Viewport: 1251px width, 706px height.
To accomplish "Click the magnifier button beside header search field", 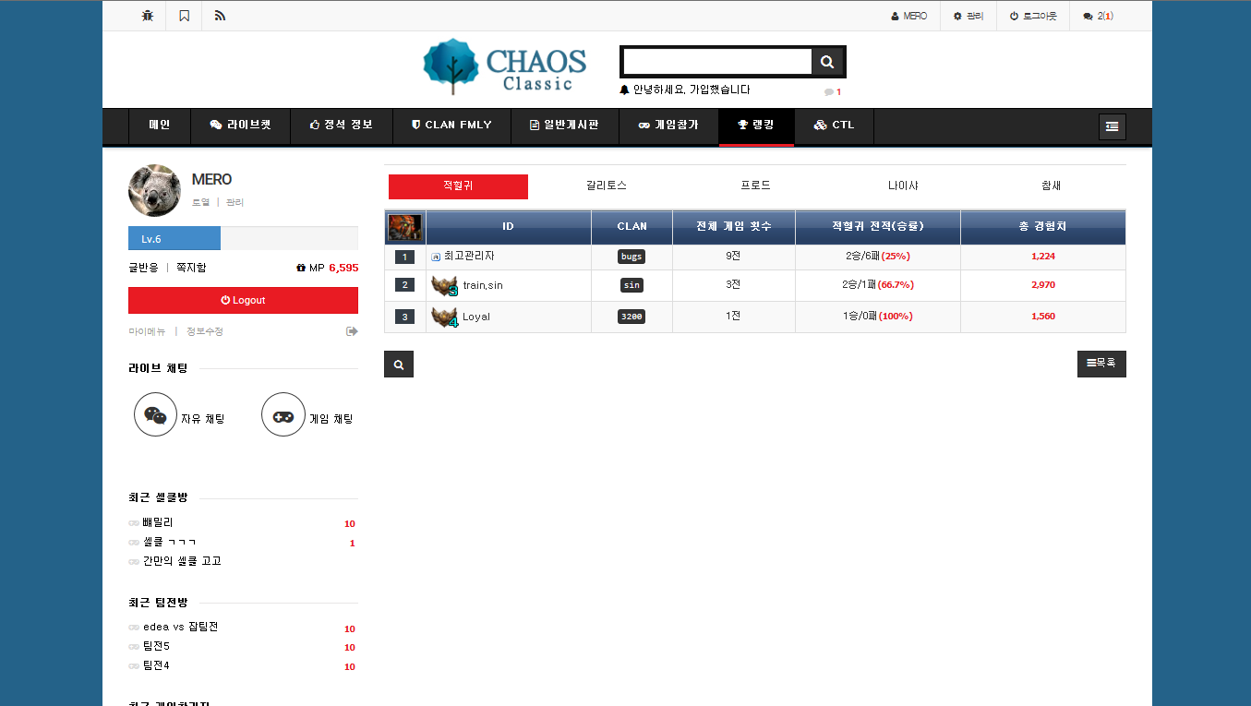I will (x=826, y=62).
